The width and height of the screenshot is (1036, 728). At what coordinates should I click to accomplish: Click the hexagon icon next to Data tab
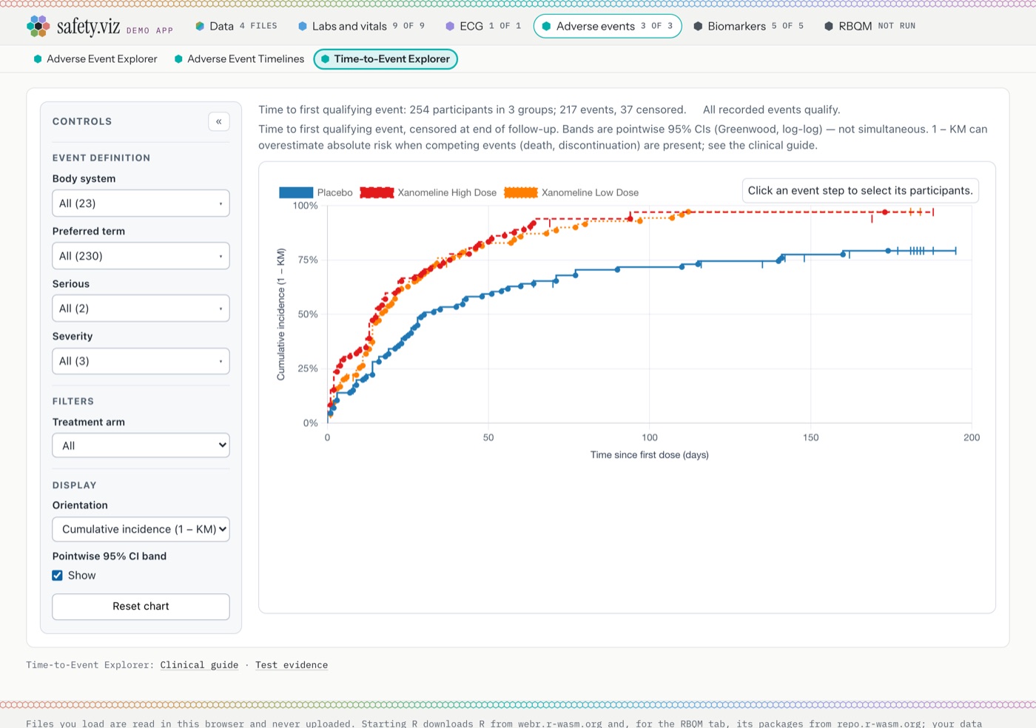tap(200, 26)
